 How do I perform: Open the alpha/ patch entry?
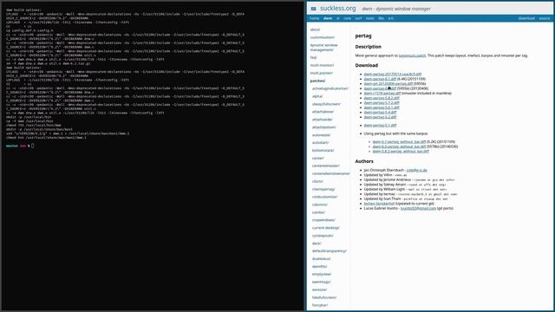pos(317,96)
